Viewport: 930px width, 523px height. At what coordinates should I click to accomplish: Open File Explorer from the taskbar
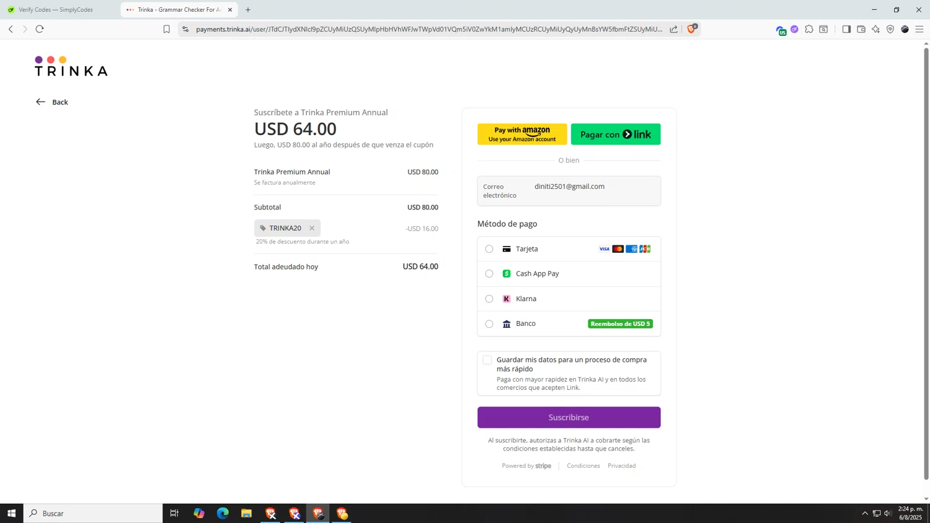coord(246,513)
